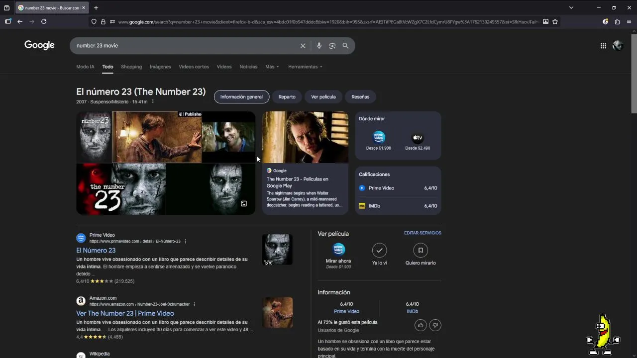Viewport: 637px width, 358px height.
Task: Open 'Ver The Number 23 | Prime Video' link
Action: [x=125, y=313]
